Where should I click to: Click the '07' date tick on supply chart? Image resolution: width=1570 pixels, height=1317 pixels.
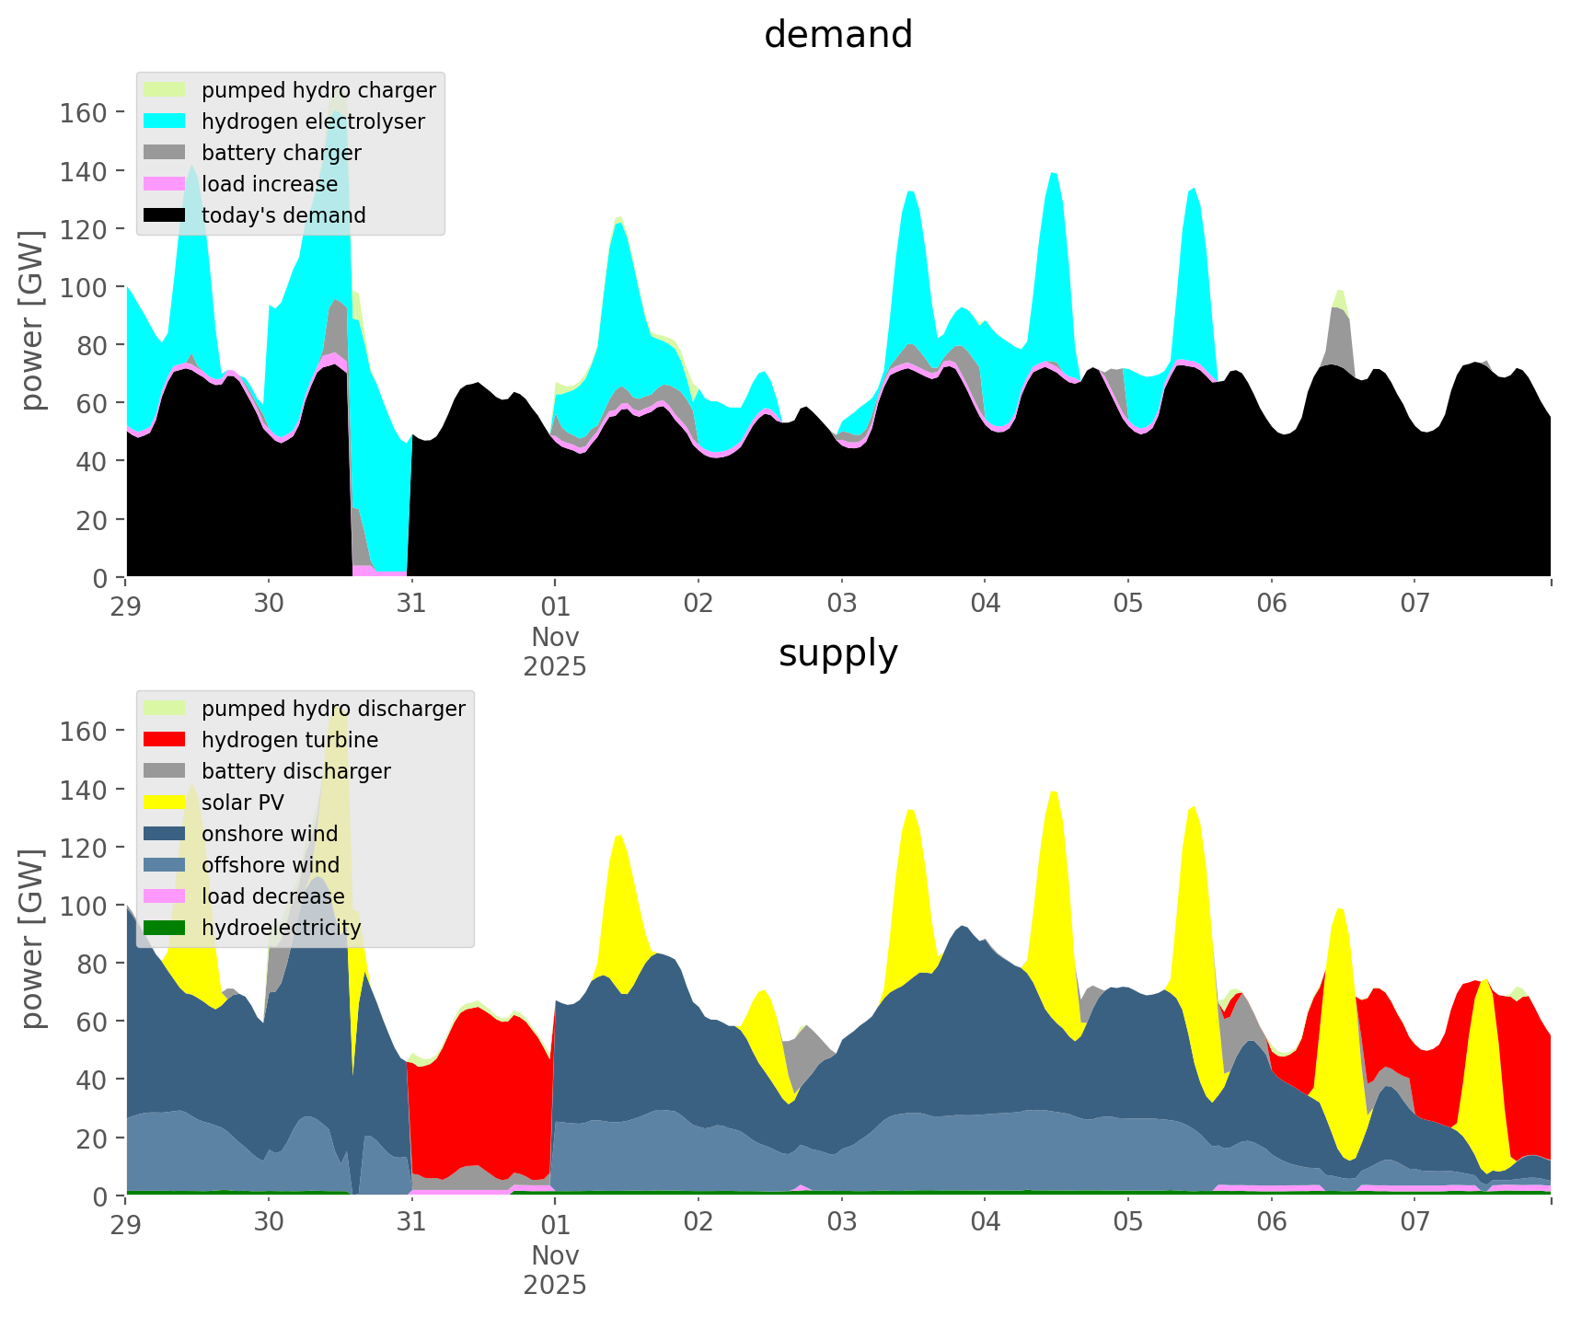point(1414,1223)
